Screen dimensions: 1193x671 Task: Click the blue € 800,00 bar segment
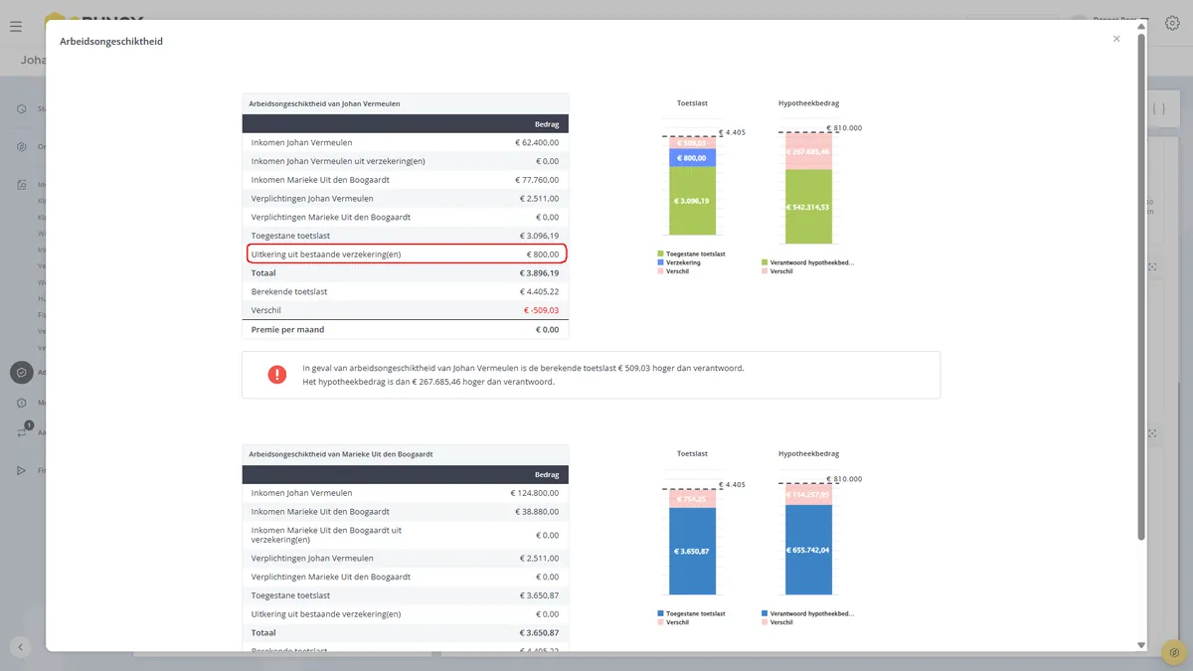(691, 158)
